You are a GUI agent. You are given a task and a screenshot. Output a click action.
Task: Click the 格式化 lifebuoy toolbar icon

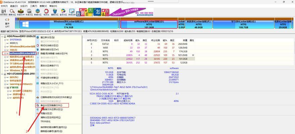[x=46, y=12]
